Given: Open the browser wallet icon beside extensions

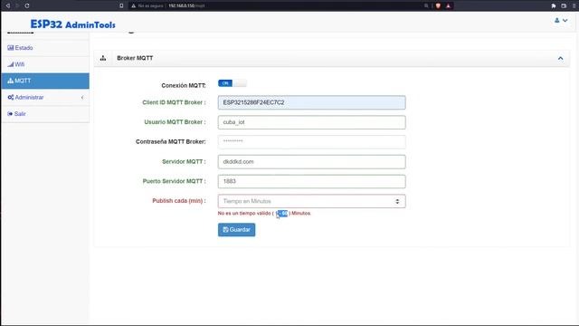Looking at the screenshot, I should coord(564,5).
